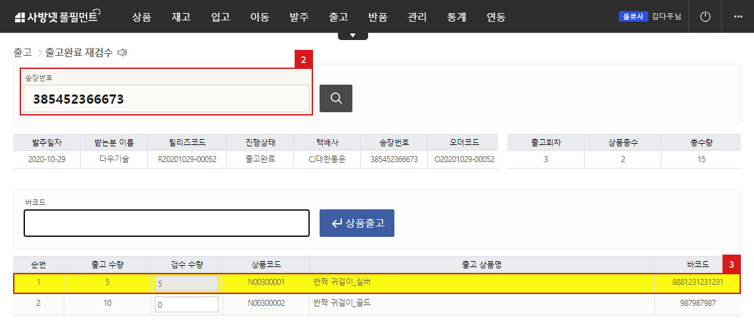
Task: Open the 연동 menu
Action: click(x=495, y=17)
